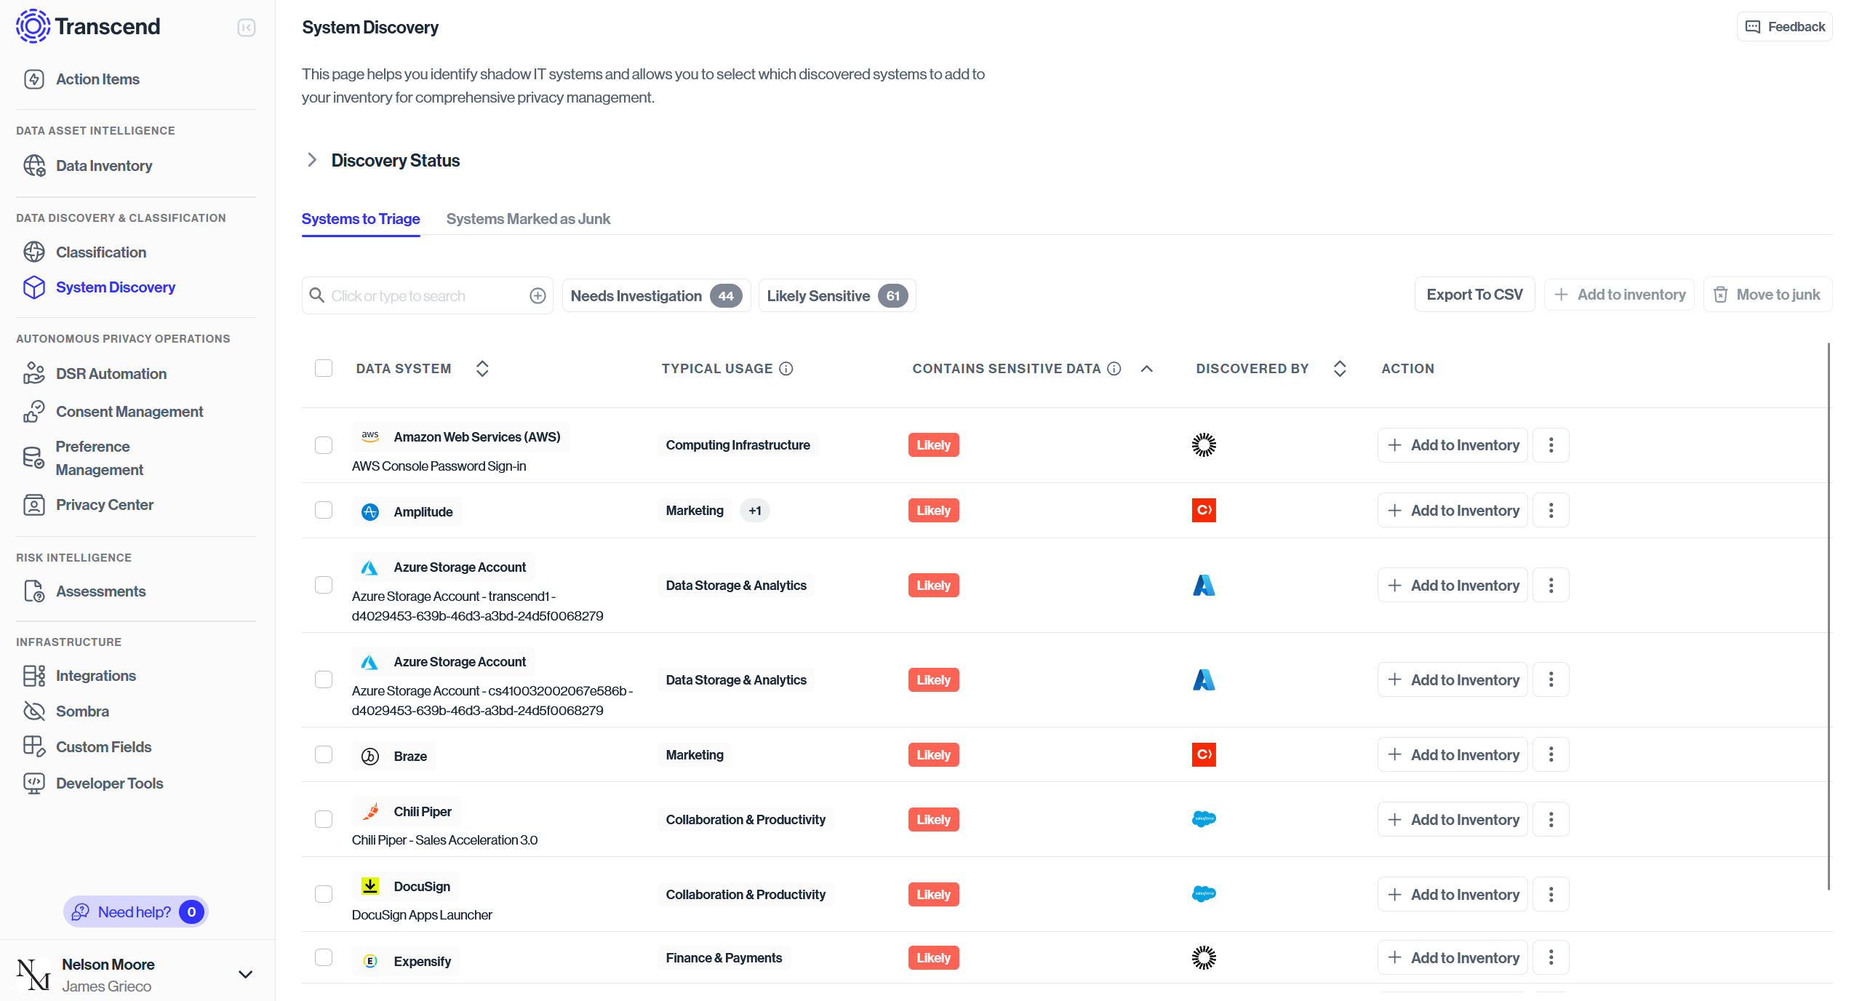The width and height of the screenshot is (1854, 1001).
Task: Select the Amazon Web Services row checkbox
Action: (324, 445)
